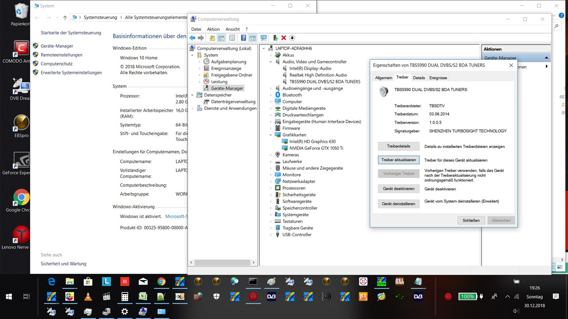Click the Gerät deinstallieren button
Screen dimensions: 568x319
coord(398,204)
